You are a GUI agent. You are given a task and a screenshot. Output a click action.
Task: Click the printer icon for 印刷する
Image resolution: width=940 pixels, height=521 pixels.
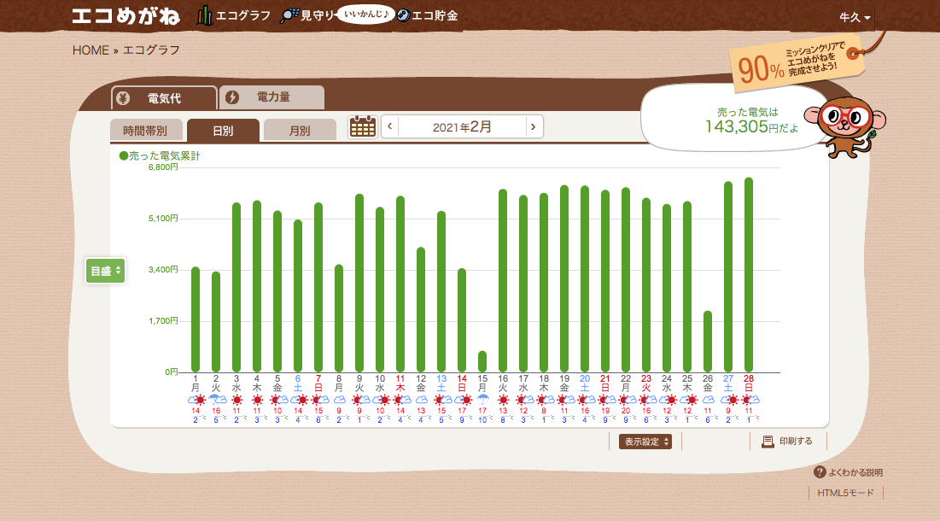click(x=768, y=442)
